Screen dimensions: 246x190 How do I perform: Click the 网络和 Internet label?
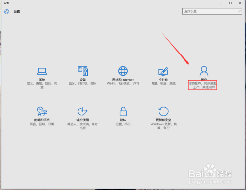123,80
